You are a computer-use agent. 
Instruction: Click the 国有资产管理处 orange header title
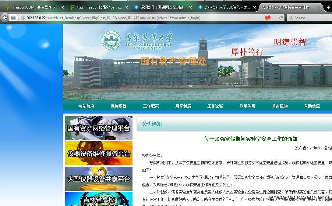[173, 61]
